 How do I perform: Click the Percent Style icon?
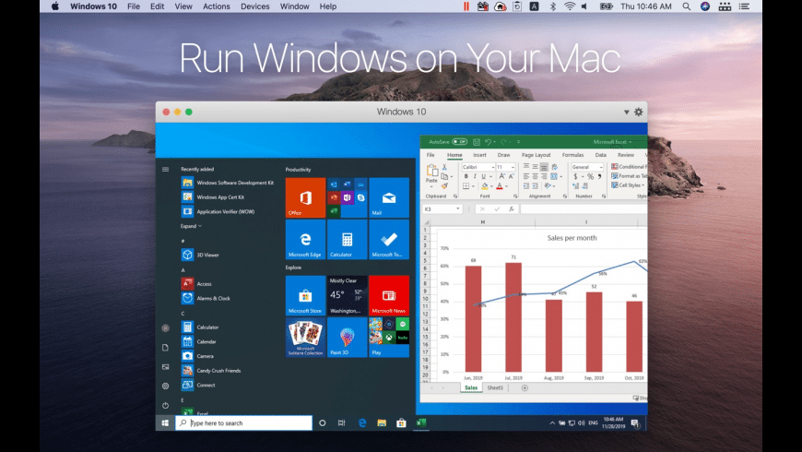tap(590, 176)
